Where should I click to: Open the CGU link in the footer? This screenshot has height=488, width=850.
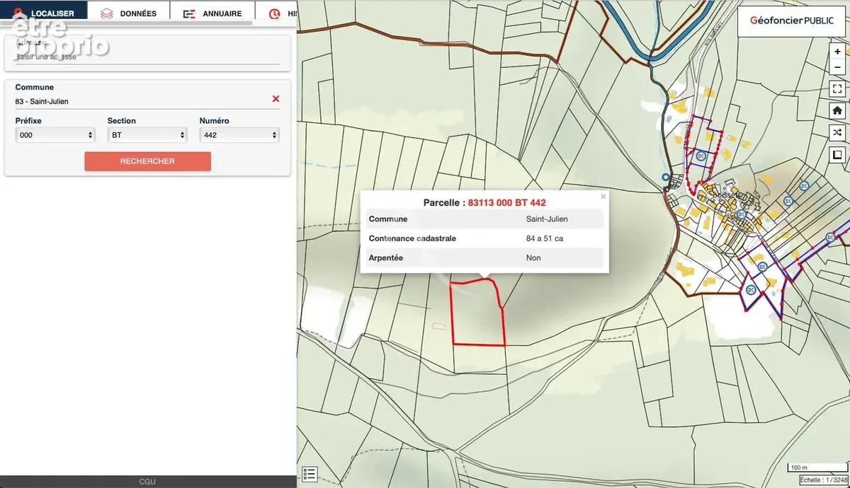point(147,482)
